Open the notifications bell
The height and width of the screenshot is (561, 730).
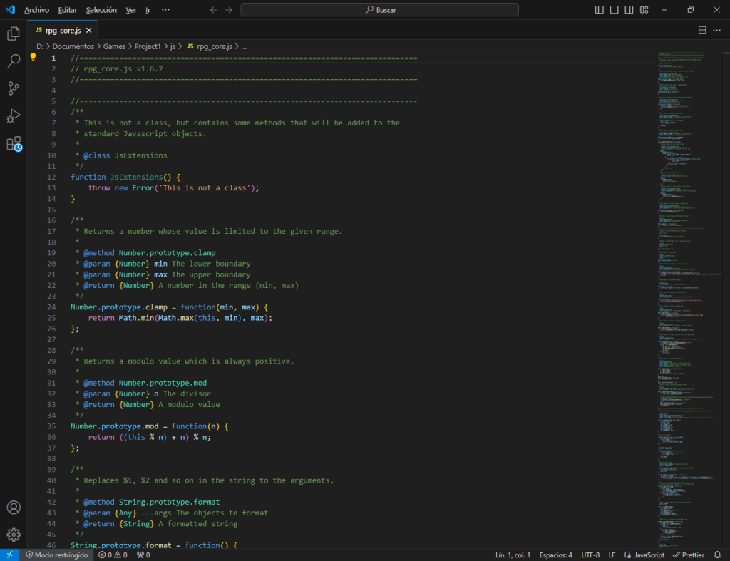coord(717,555)
